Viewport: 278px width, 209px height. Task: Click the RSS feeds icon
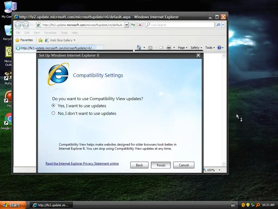coord(150,48)
